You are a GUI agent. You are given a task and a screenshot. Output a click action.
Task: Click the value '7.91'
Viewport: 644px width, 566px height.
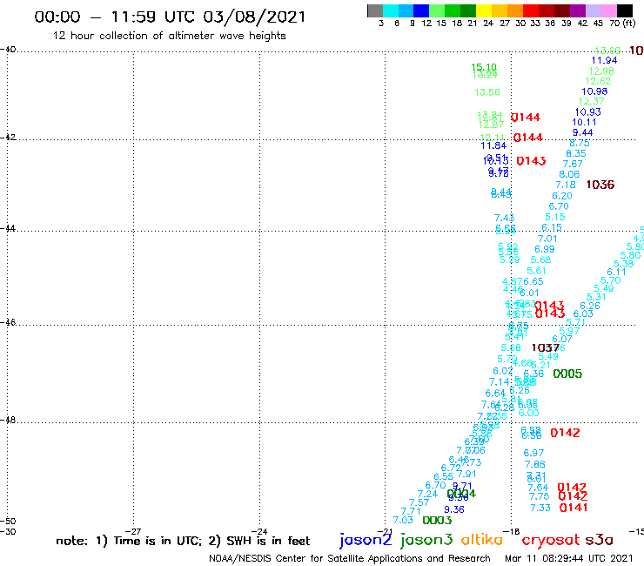466,475
